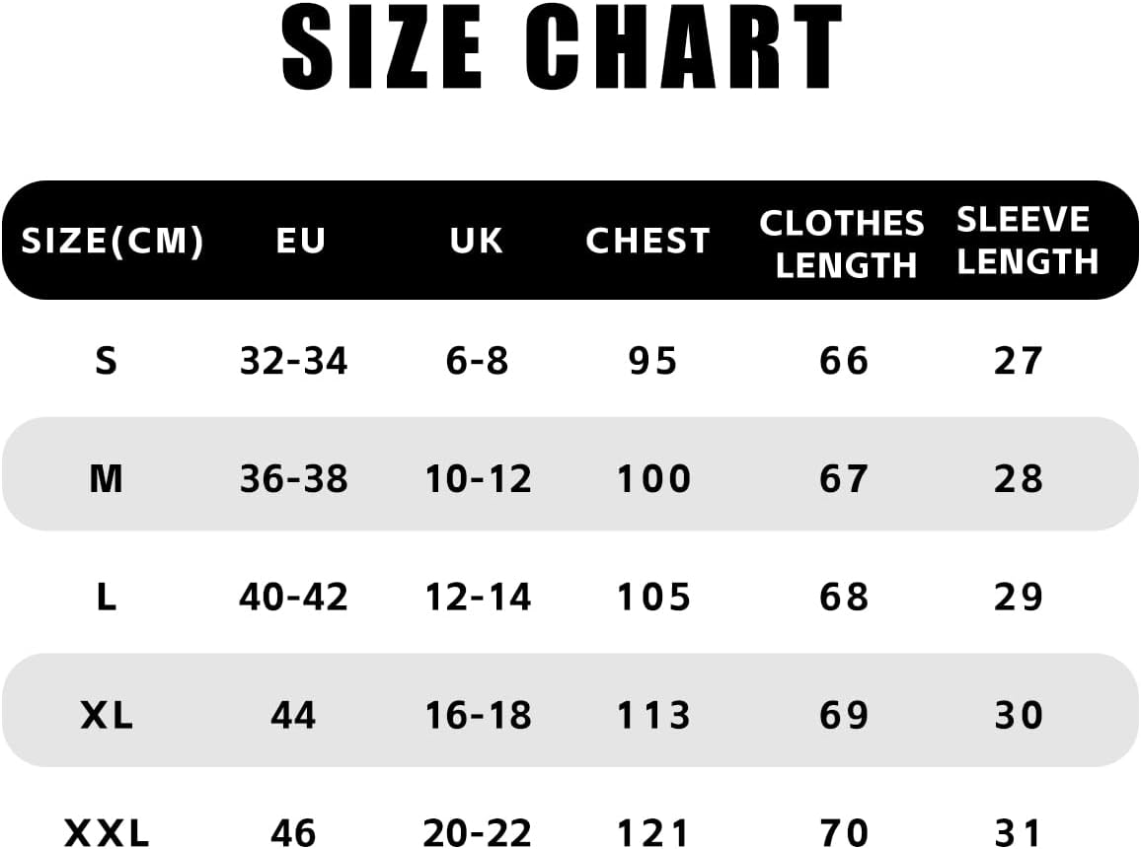1141x849 pixels.
Task: Select the CLOTHES LENGTH column header
Action: pyautogui.click(x=842, y=244)
